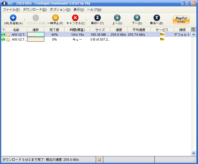Click the file icon of the 46% download row

point(8,35)
